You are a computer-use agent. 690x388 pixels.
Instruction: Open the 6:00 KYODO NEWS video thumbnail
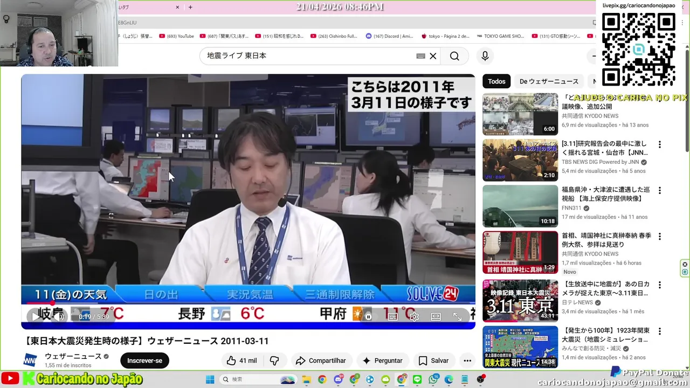[520, 114]
